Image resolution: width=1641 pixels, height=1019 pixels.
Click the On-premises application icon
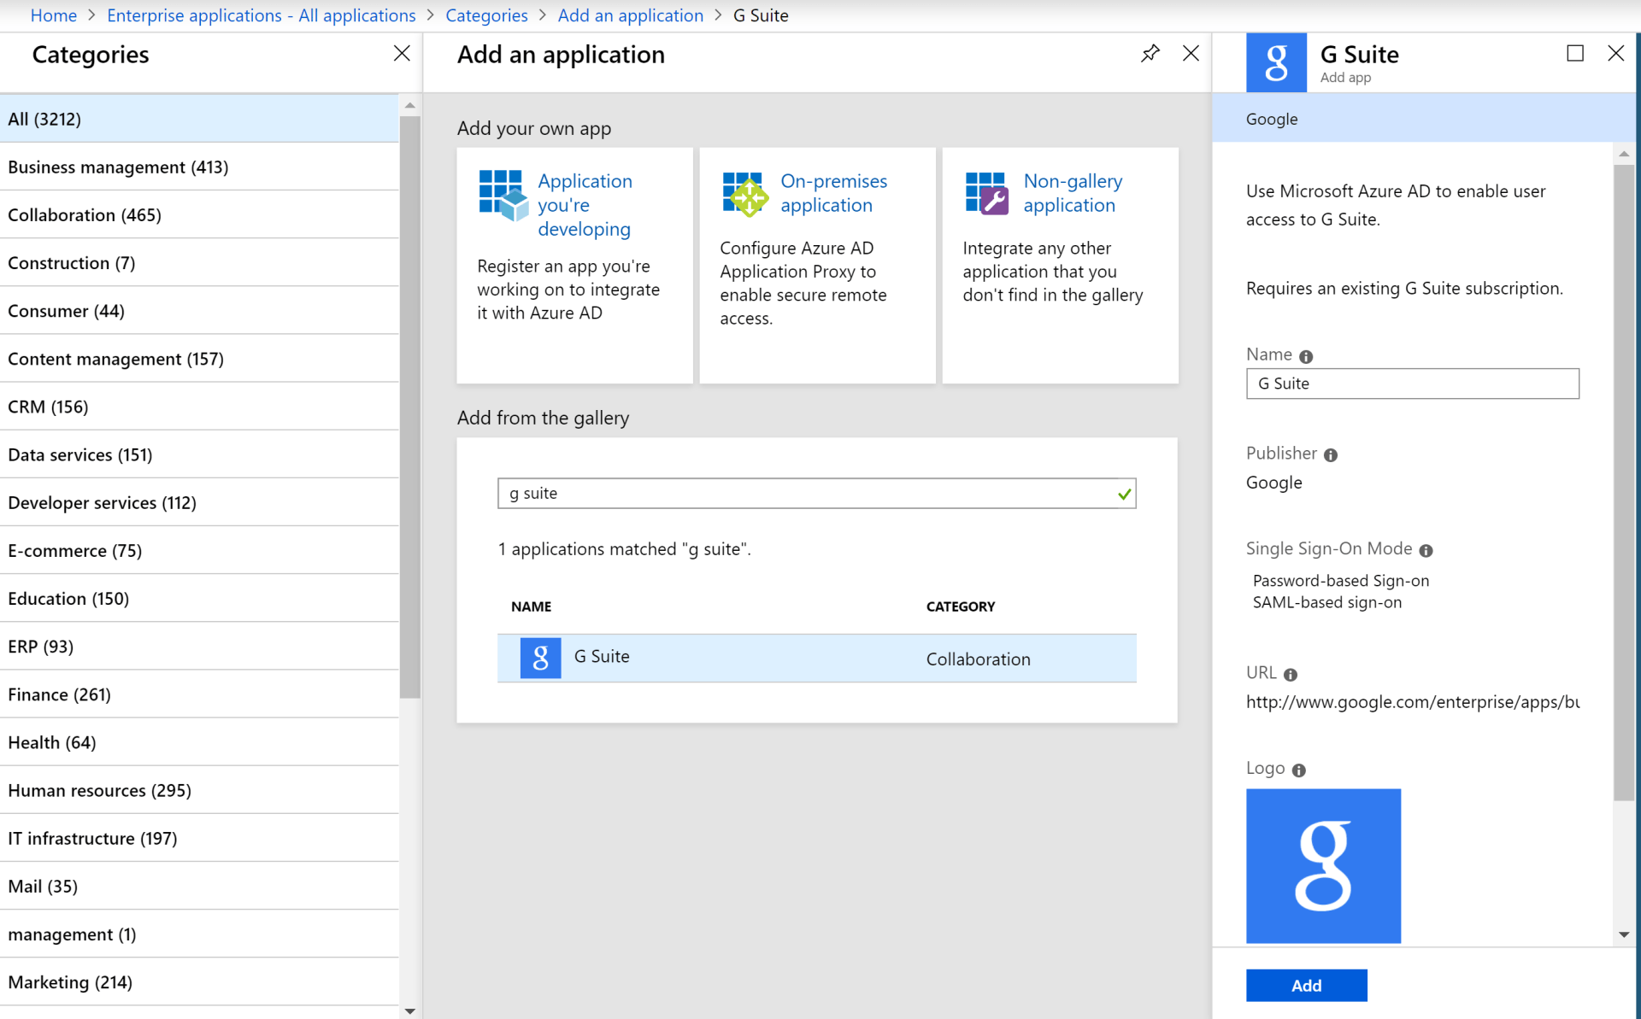coord(745,195)
